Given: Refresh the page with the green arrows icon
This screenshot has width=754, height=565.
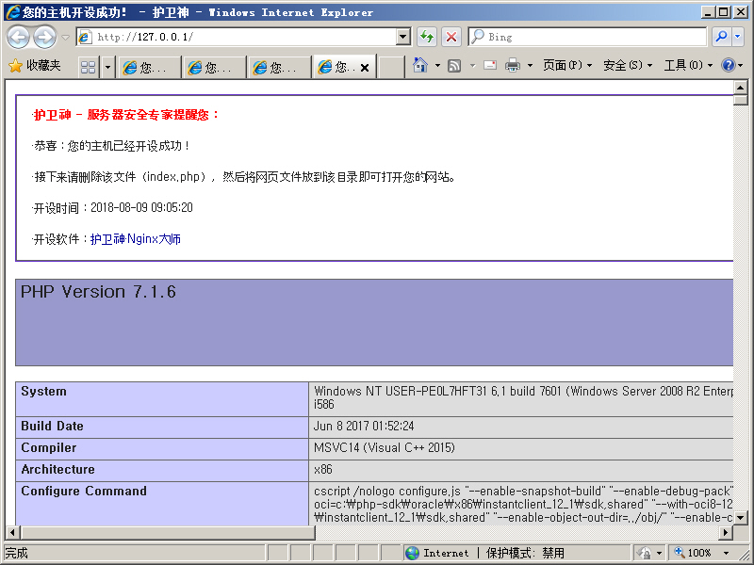Looking at the screenshot, I should [427, 37].
